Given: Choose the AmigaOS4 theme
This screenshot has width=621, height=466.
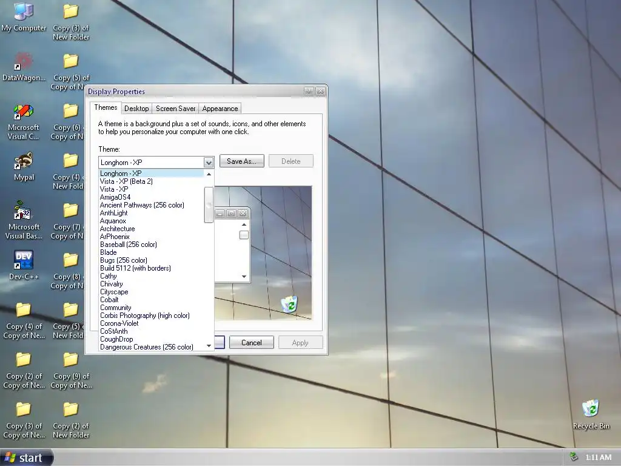Looking at the screenshot, I should pos(151,197).
